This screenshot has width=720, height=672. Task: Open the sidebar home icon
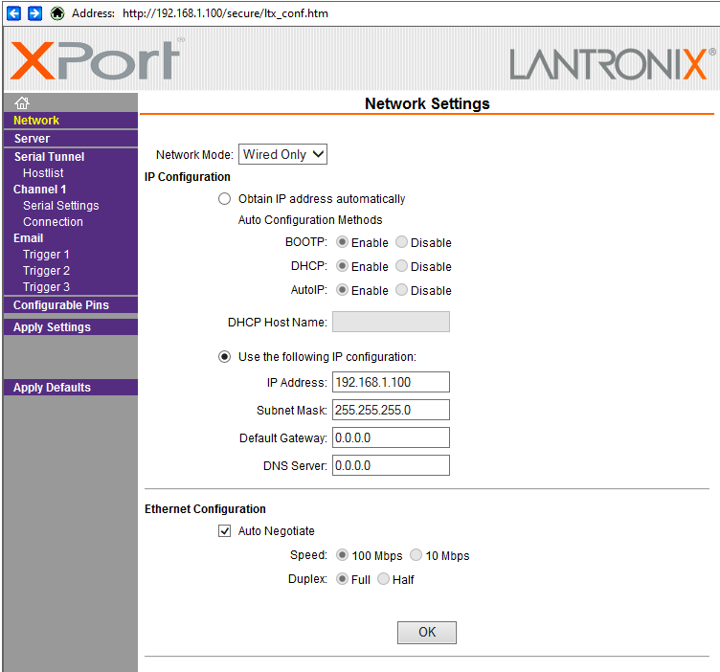(22, 102)
